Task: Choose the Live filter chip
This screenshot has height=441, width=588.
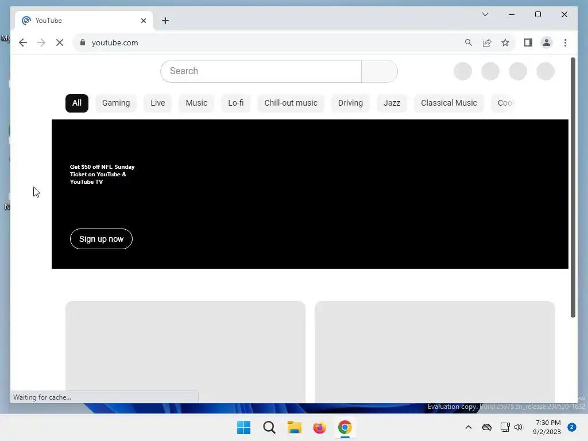Action: (158, 103)
